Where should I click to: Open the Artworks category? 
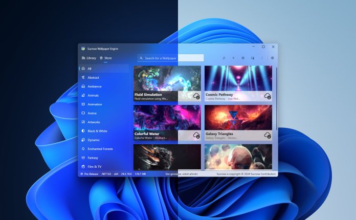click(104, 122)
